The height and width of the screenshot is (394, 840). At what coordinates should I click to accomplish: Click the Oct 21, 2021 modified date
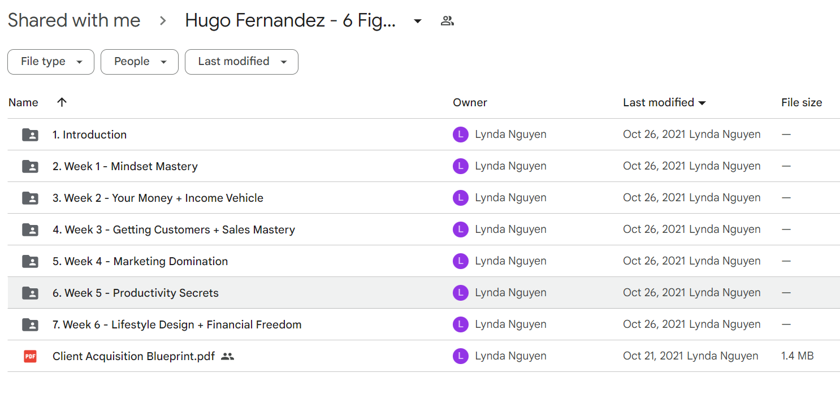tap(653, 356)
